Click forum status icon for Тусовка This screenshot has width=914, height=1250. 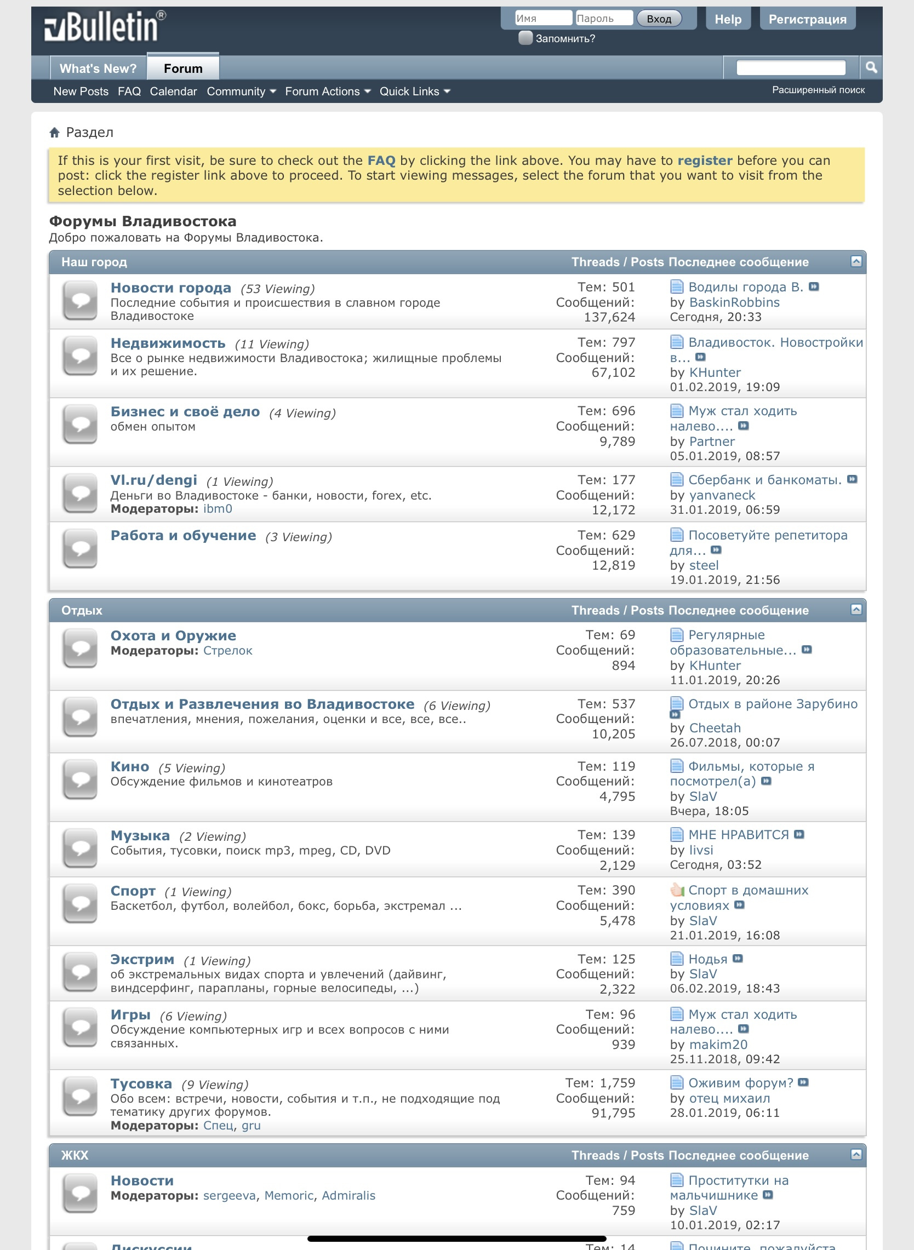[x=80, y=1097]
